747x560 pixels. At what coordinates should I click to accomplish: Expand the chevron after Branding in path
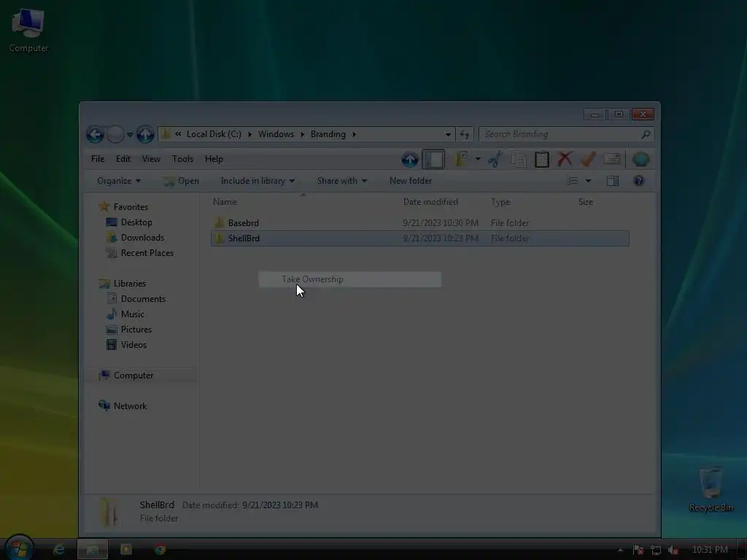coord(354,134)
